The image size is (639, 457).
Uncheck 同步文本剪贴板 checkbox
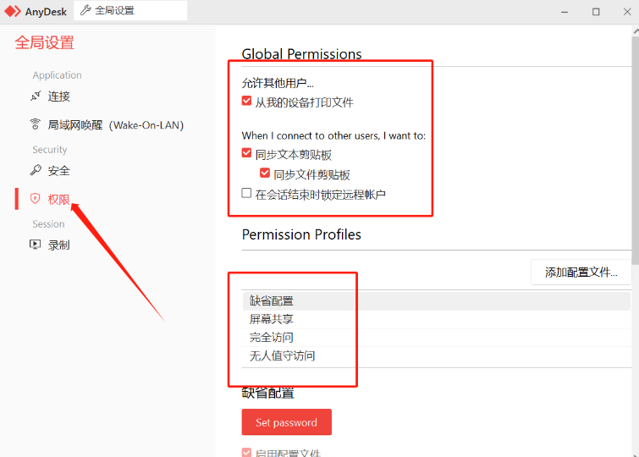(x=246, y=153)
